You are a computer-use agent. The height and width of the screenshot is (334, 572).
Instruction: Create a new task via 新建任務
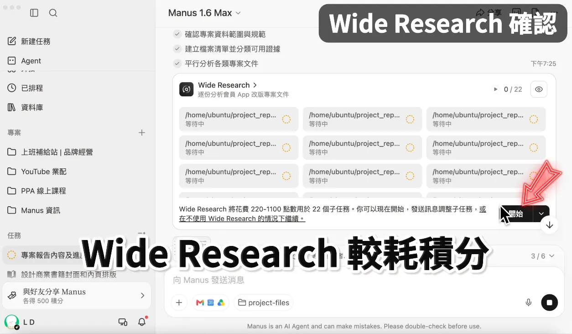pos(29,41)
